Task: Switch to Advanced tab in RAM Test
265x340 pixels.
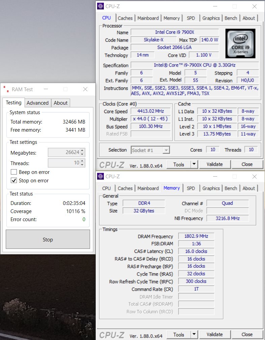Action: [x=38, y=103]
